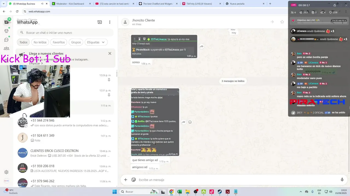
Task: Click the '3 mensajes no leídos' divider label
Action: [x=233, y=81]
